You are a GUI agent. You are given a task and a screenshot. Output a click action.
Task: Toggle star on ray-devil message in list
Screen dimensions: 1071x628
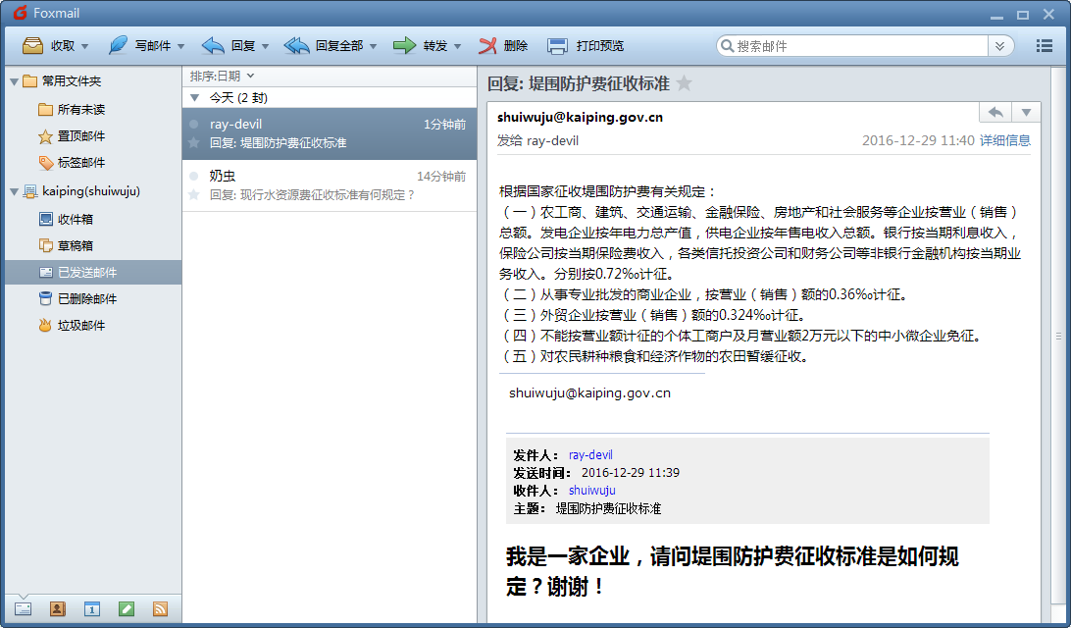click(194, 143)
